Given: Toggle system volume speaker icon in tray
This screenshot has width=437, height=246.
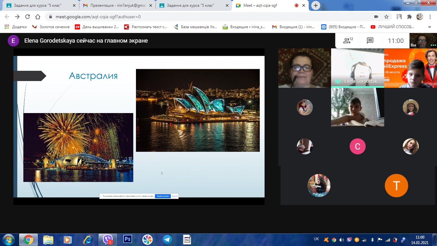Looking at the screenshot, I should [341, 240].
